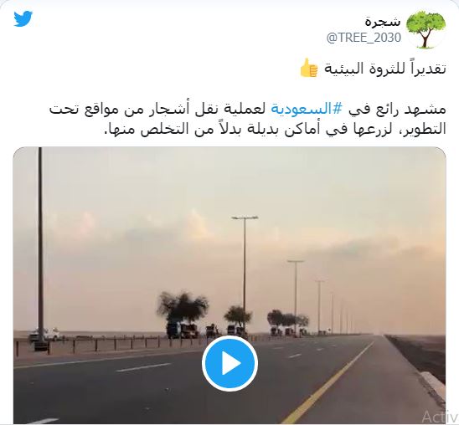The width and height of the screenshot is (459, 425).
Task: Click the tweet paragraph about نقل أشجار
Action: (248, 119)
